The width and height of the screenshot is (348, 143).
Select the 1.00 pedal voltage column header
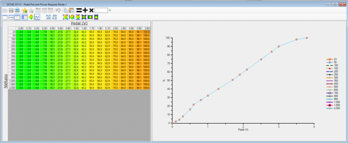click(x=76, y=28)
